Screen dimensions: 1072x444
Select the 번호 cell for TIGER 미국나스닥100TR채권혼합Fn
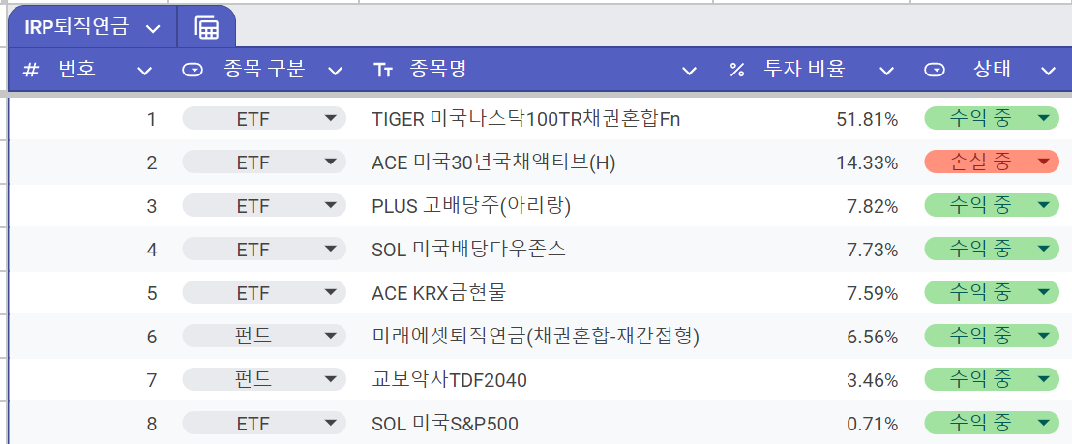[88, 119]
